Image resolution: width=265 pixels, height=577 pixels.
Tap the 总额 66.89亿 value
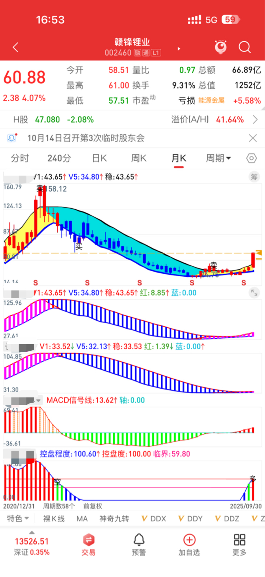click(247, 70)
